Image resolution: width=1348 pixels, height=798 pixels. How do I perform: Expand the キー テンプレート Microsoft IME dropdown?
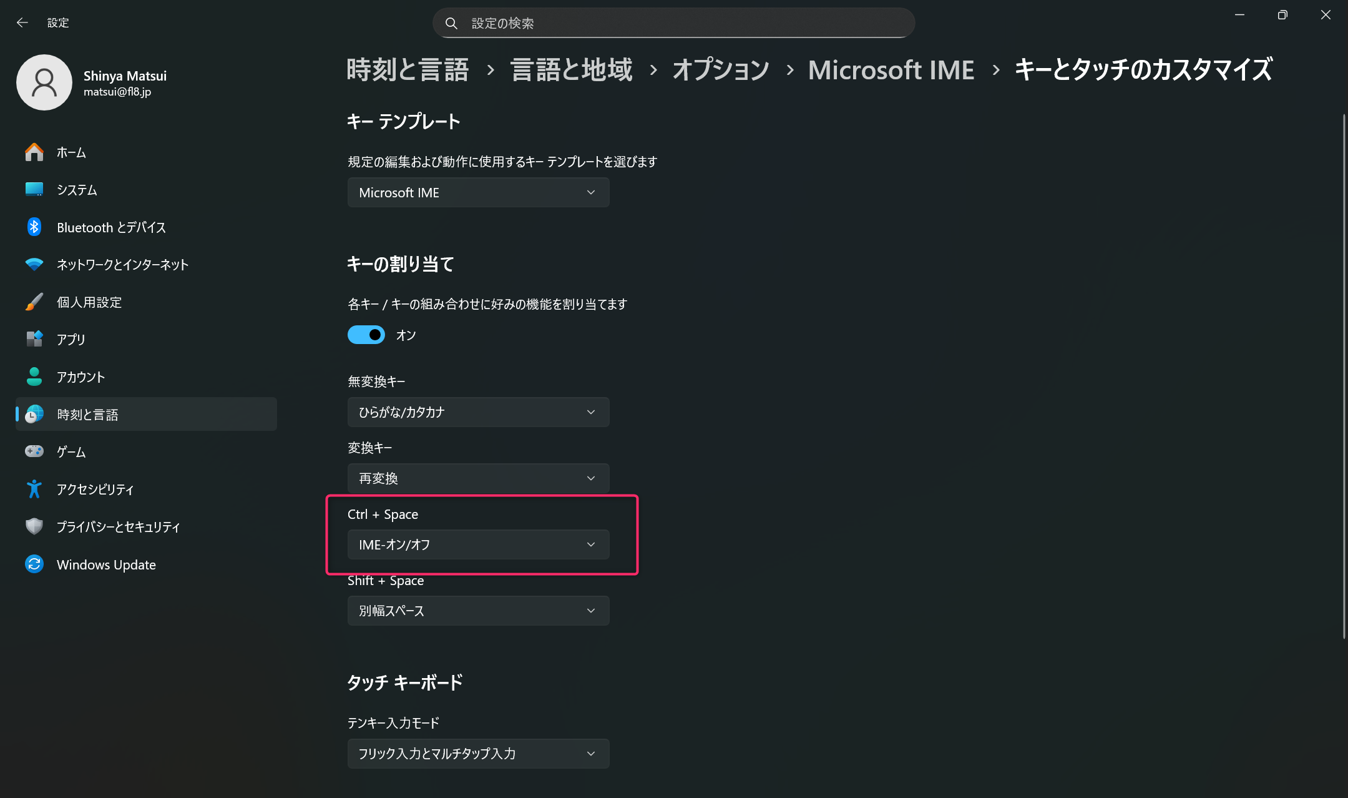478,192
